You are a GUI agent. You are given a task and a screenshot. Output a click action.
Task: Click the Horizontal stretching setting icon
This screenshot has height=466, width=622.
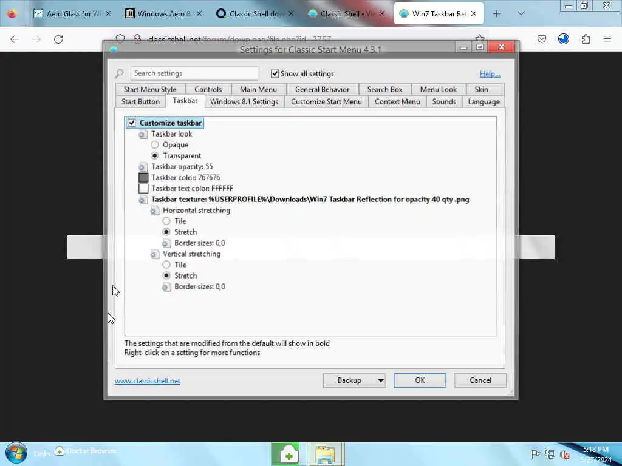click(x=155, y=211)
